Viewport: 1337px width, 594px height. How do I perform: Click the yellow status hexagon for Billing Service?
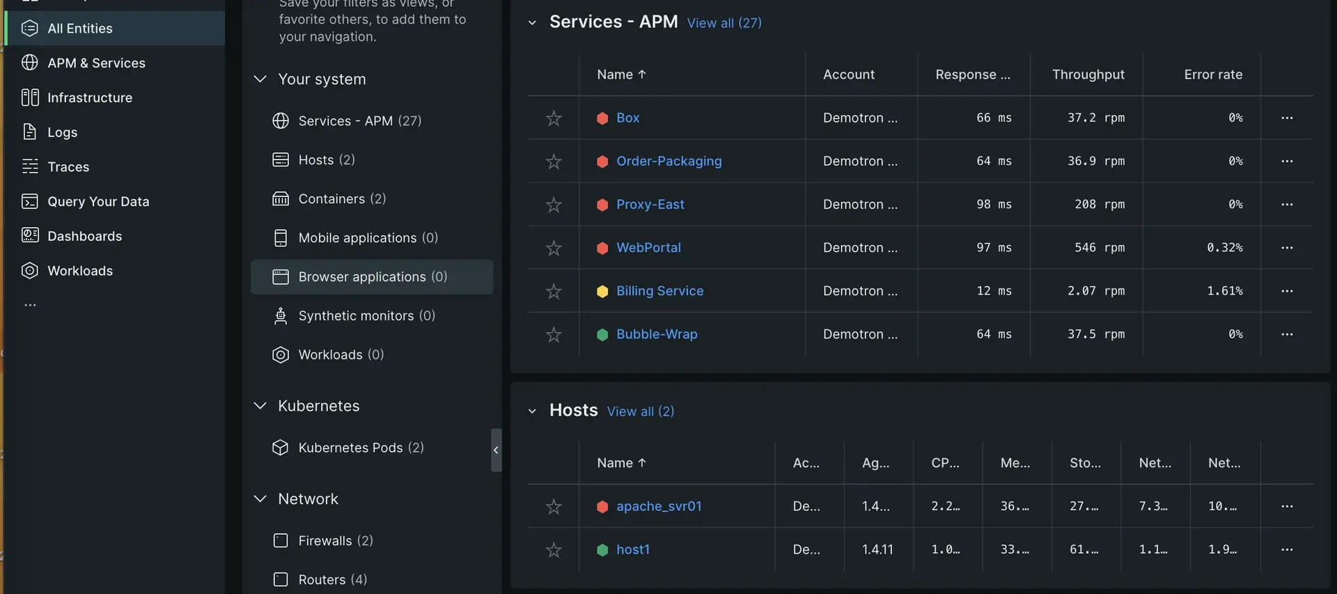coord(602,291)
